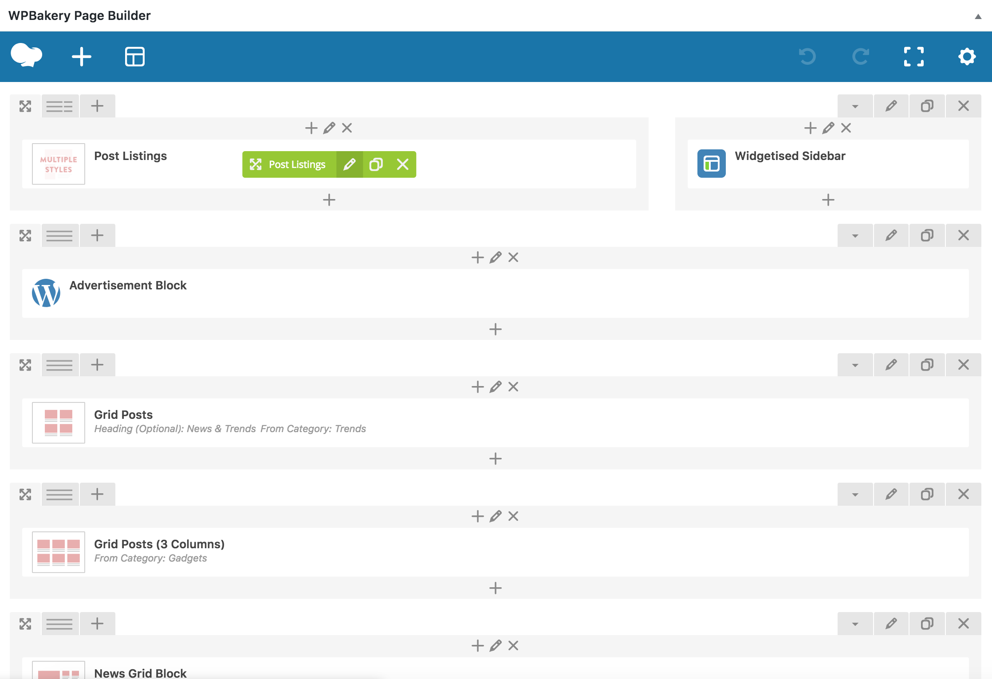Clone the Grid Posts News & Trends row
Image resolution: width=992 pixels, height=679 pixels.
coord(927,365)
